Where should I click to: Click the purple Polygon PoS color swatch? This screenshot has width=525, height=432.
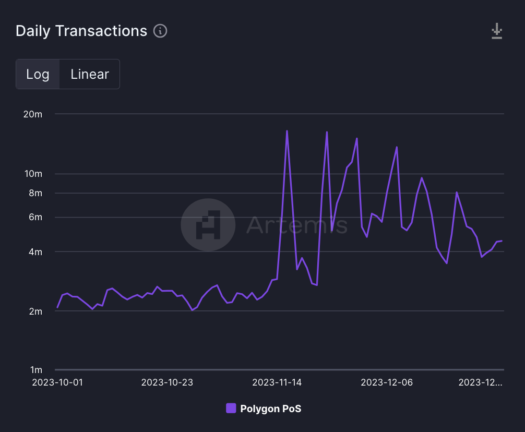click(x=231, y=408)
